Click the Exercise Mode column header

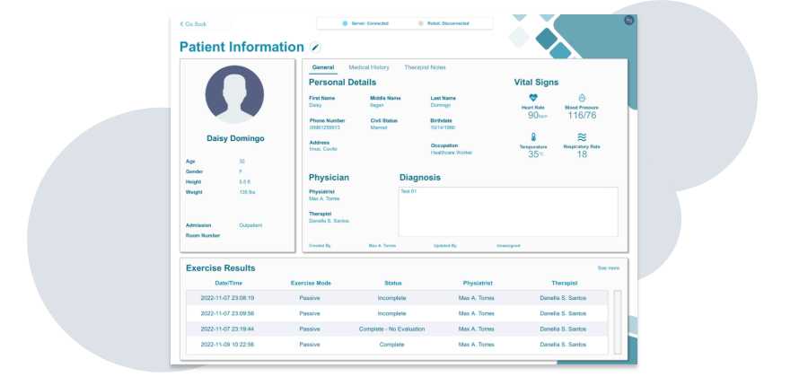pyautogui.click(x=311, y=284)
